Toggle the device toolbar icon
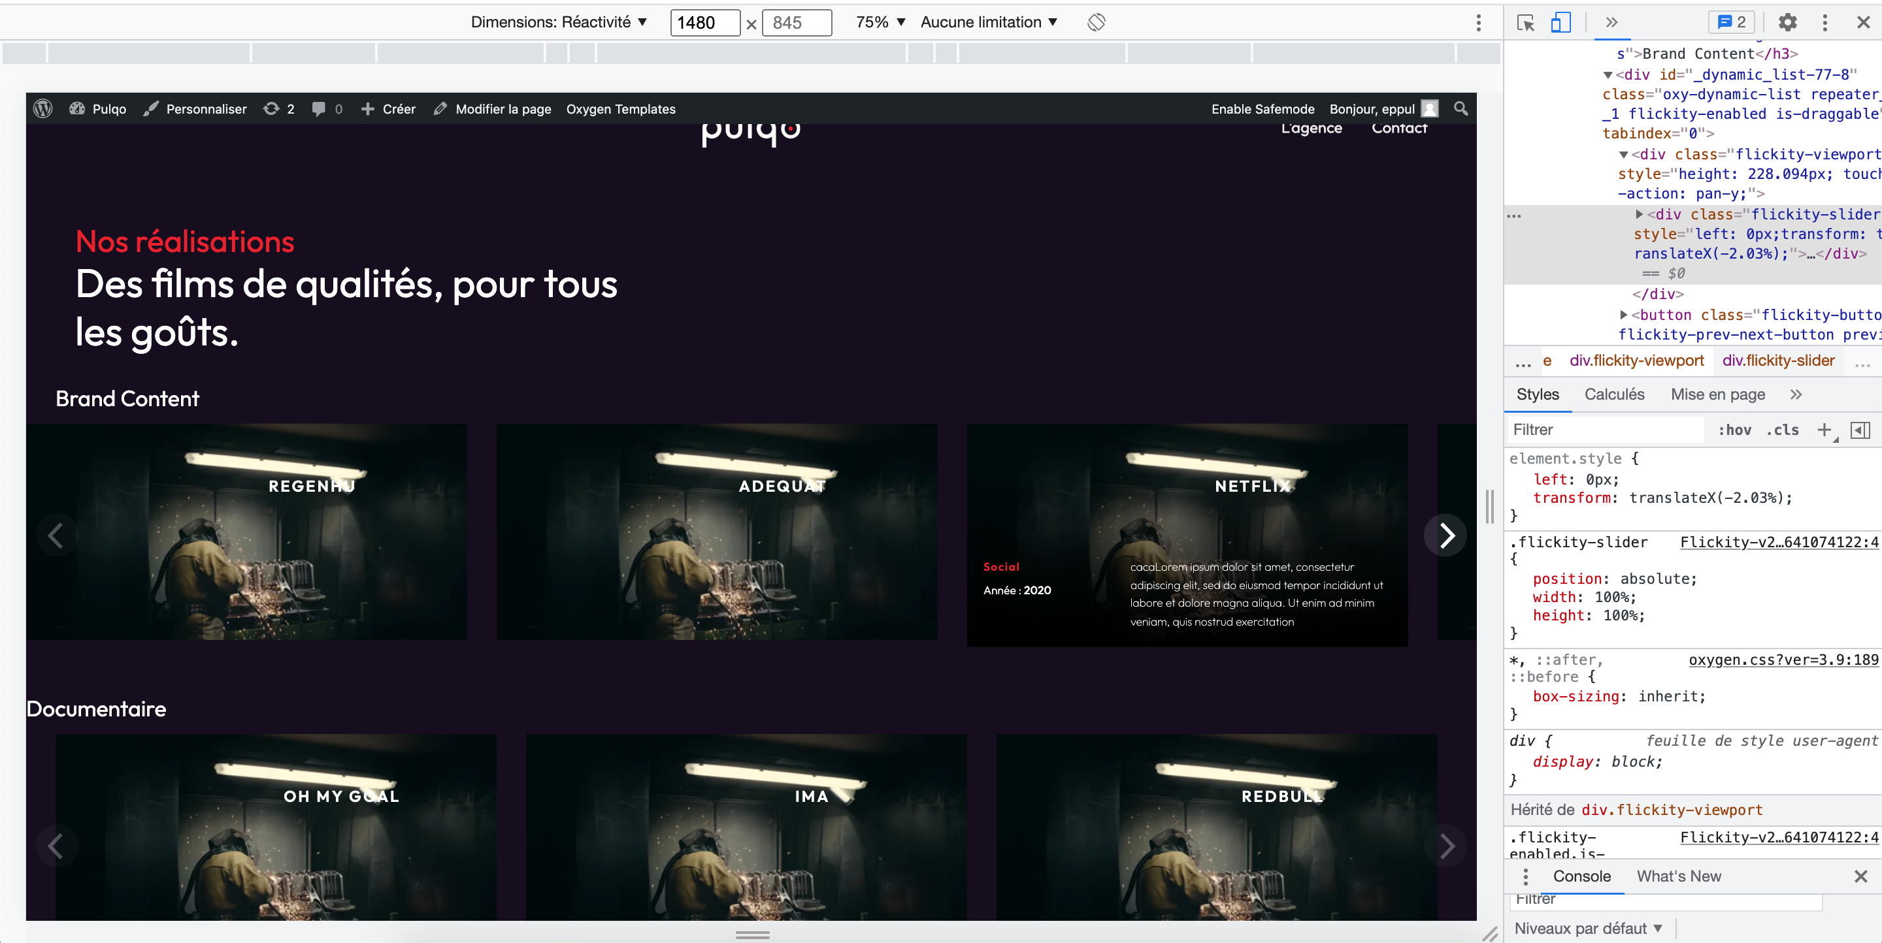 1560,23
